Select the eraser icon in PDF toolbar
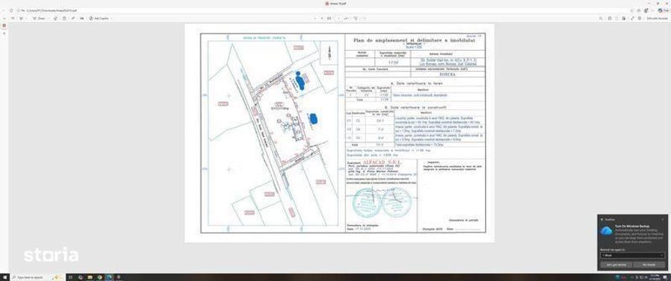 coord(56,19)
